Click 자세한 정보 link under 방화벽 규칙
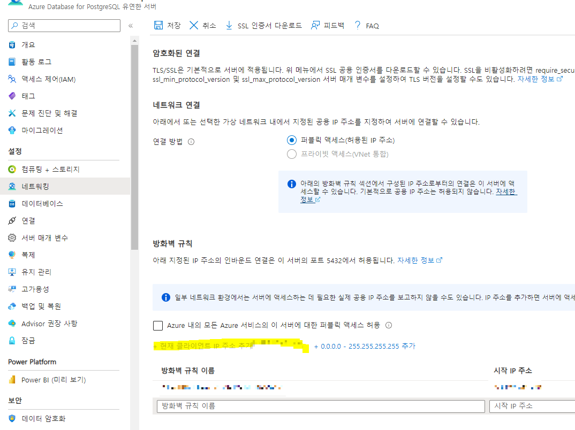This screenshot has width=575, height=430. pos(420,260)
